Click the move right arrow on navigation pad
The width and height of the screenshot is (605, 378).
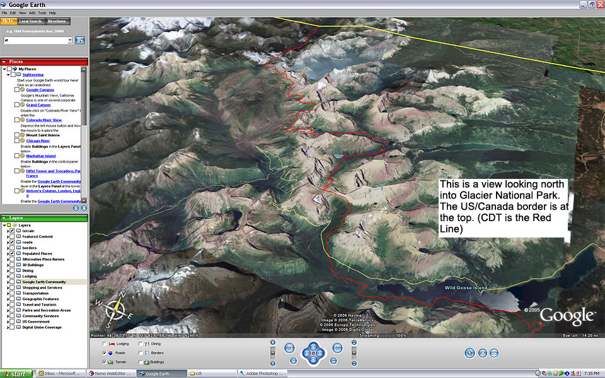pyautogui.click(x=320, y=353)
